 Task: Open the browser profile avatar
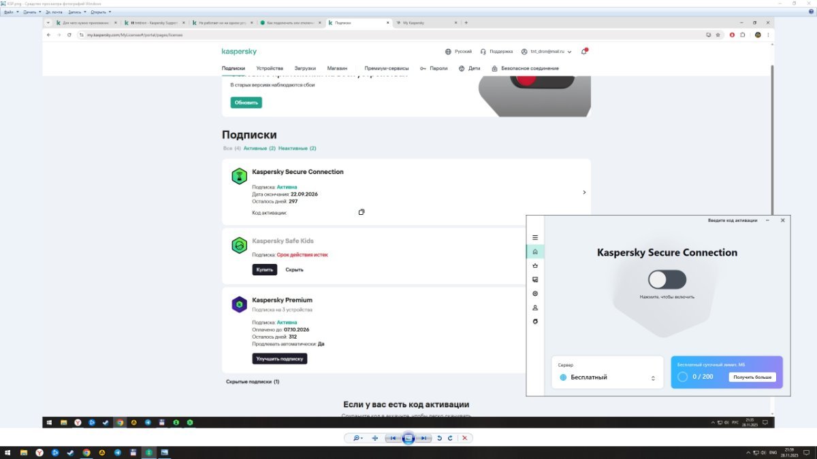758,35
